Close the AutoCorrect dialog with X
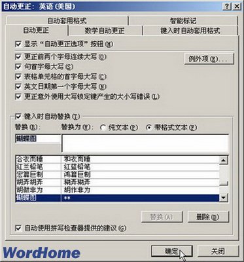 (x=237, y=7)
